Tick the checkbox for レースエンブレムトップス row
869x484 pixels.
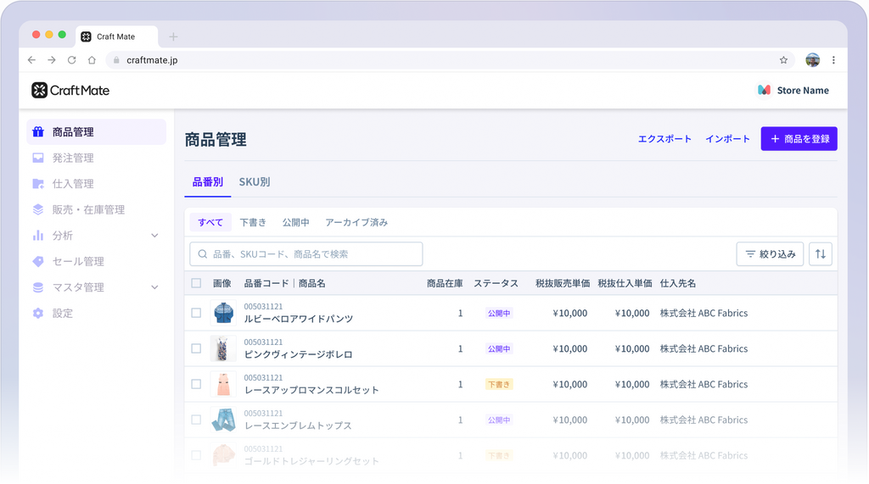196,420
